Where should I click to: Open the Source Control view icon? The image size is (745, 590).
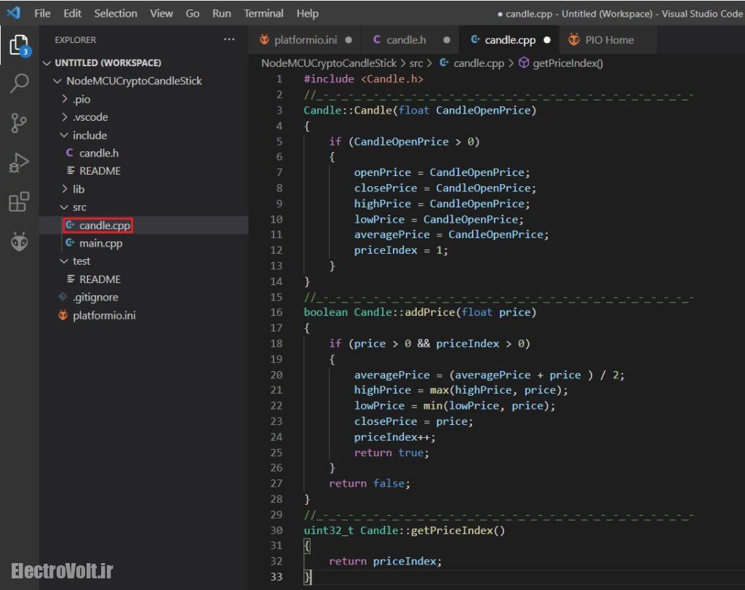tap(19, 123)
